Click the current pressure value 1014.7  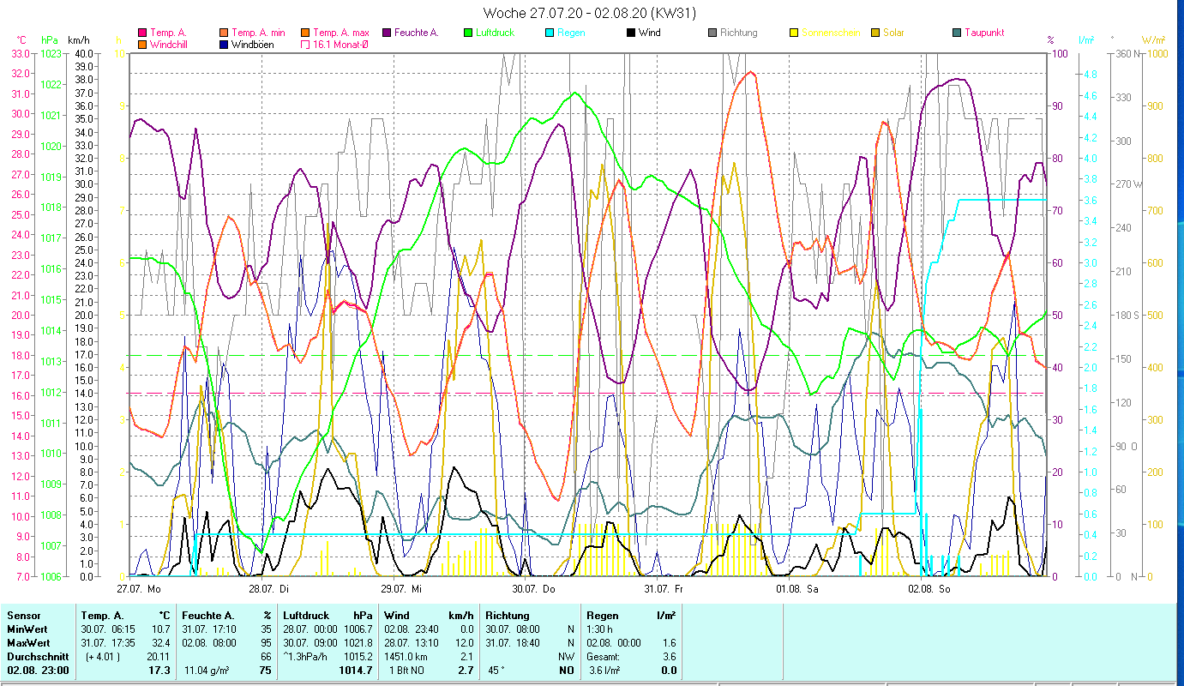[x=358, y=671]
